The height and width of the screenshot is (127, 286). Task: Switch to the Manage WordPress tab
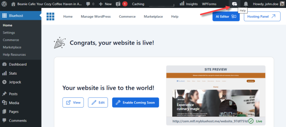[x=96, y=16]
